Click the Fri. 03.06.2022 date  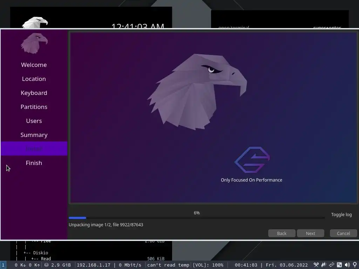coord(287,265)
